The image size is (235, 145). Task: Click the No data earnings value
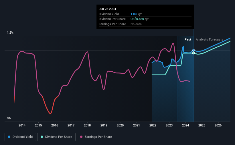pyautogui.click(x=136, y=24)
